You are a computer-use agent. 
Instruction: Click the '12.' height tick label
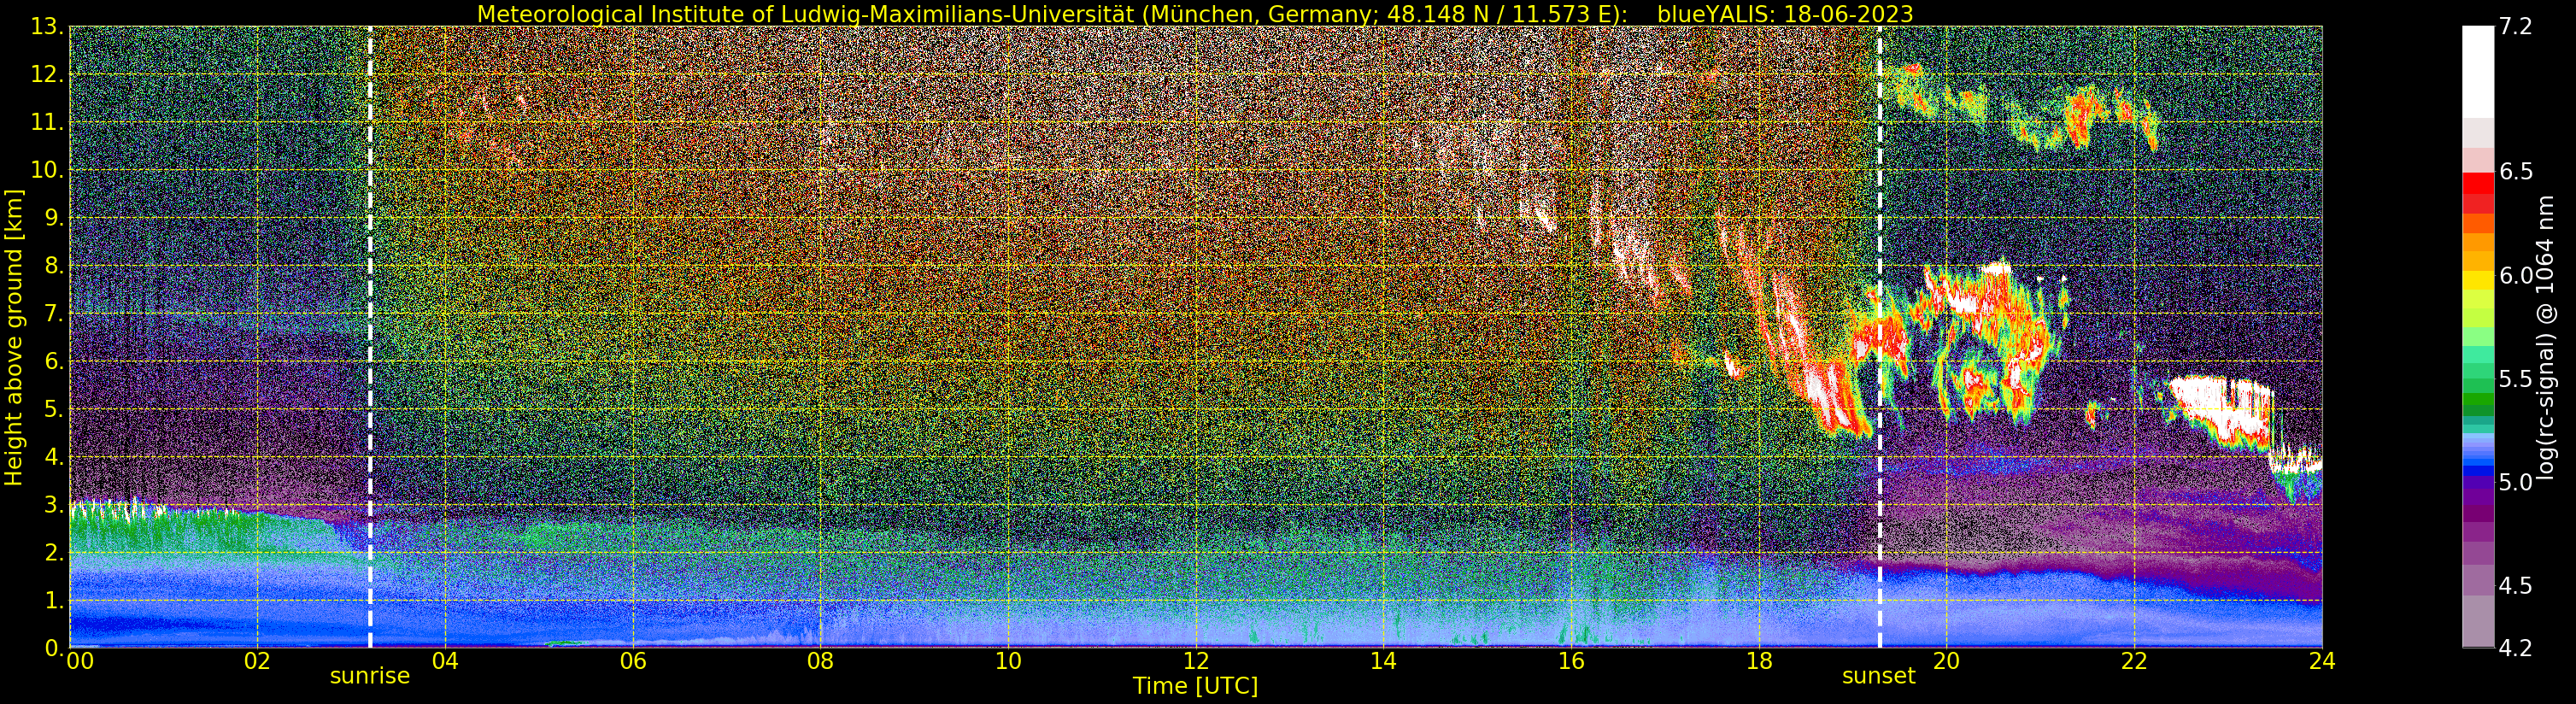tap(47, 75)
